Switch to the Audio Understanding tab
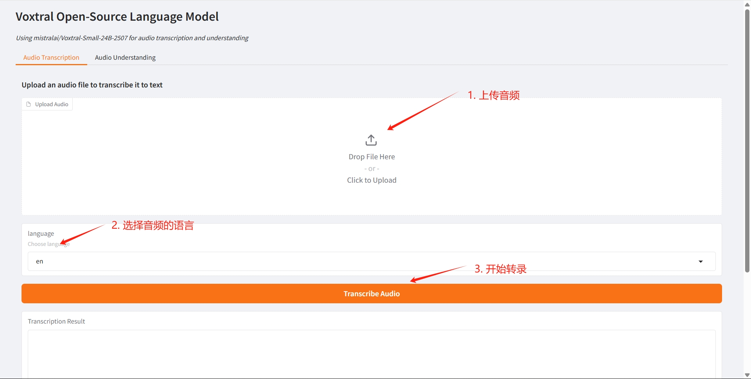This screenshot has height=379, width=751. click(x=125, y=57)
